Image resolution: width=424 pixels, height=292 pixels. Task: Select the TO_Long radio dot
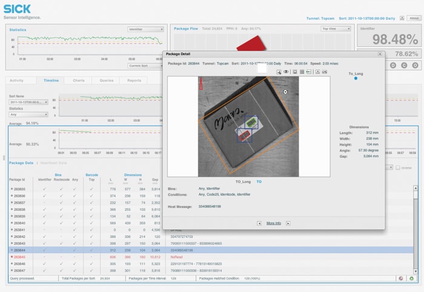click(x=356, y=78)
